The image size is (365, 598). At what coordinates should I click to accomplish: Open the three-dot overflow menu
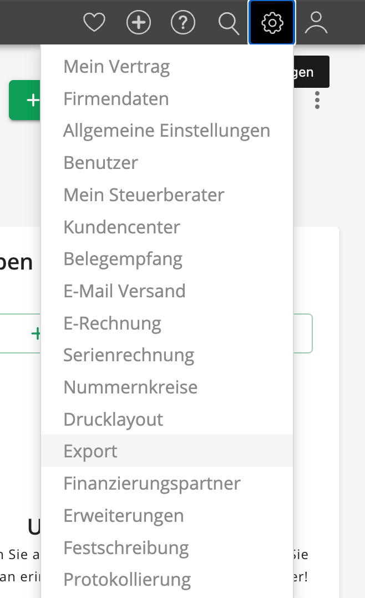[x=317, y=100]
